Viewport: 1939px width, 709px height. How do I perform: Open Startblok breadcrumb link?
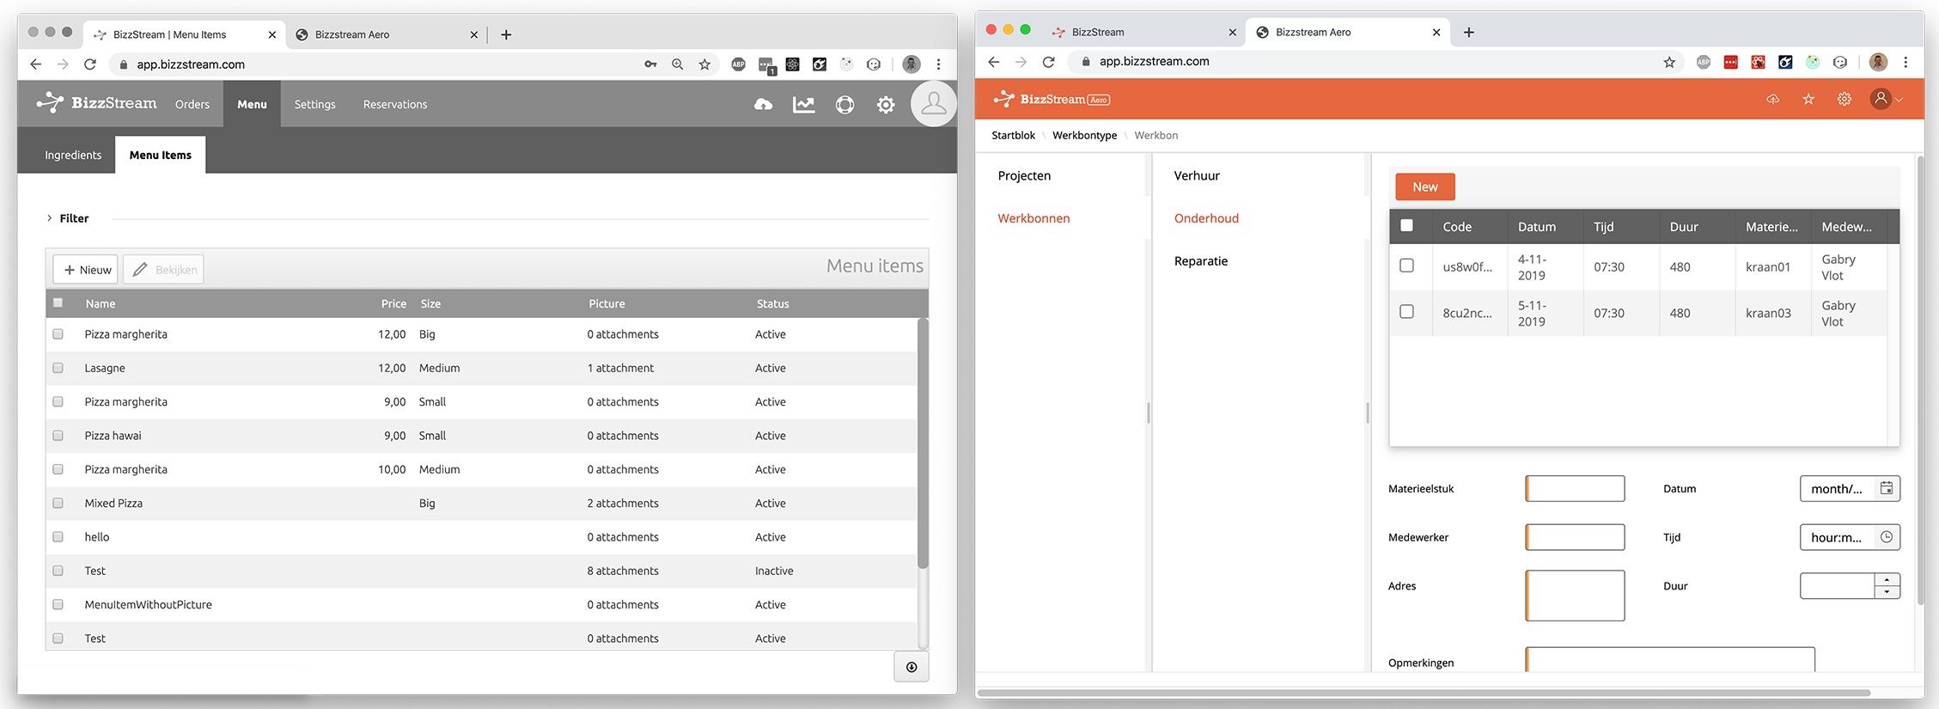[x=1014, y=135]
